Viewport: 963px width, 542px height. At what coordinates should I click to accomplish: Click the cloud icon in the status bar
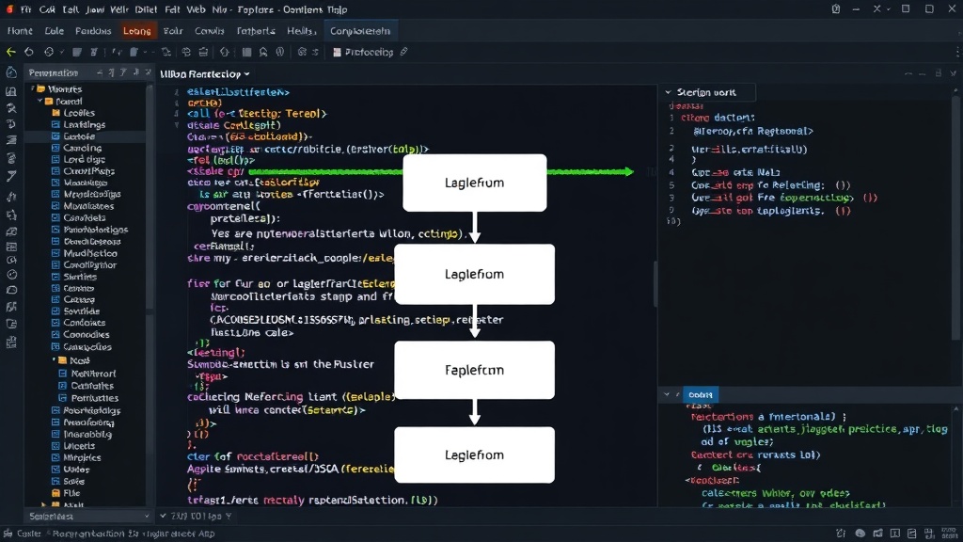pyautogui.click(x=860, y=534)
